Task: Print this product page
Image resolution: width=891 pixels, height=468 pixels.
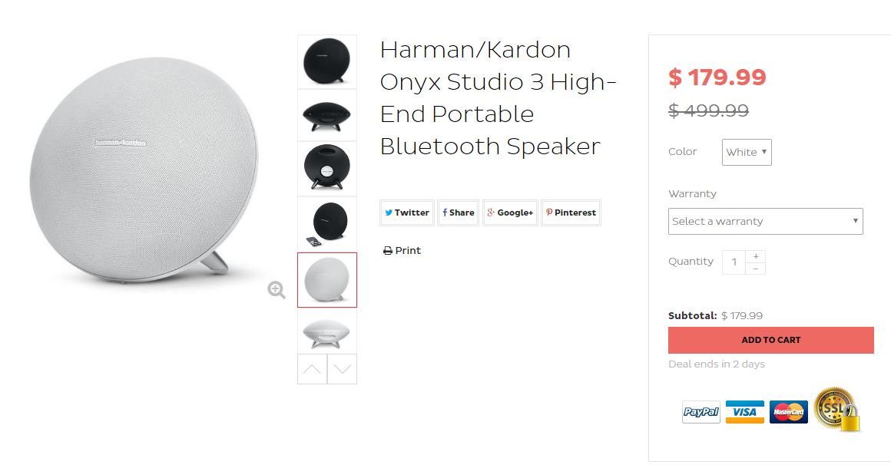Action: [x=402, y=251]
